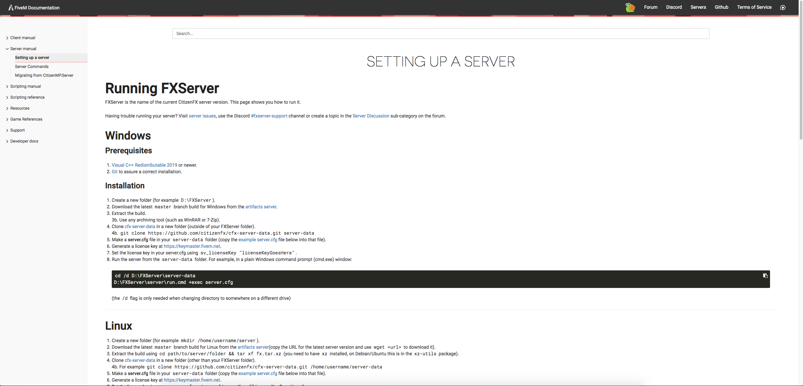Open the Github header link

pyautogui.click(x=721, y=7)
